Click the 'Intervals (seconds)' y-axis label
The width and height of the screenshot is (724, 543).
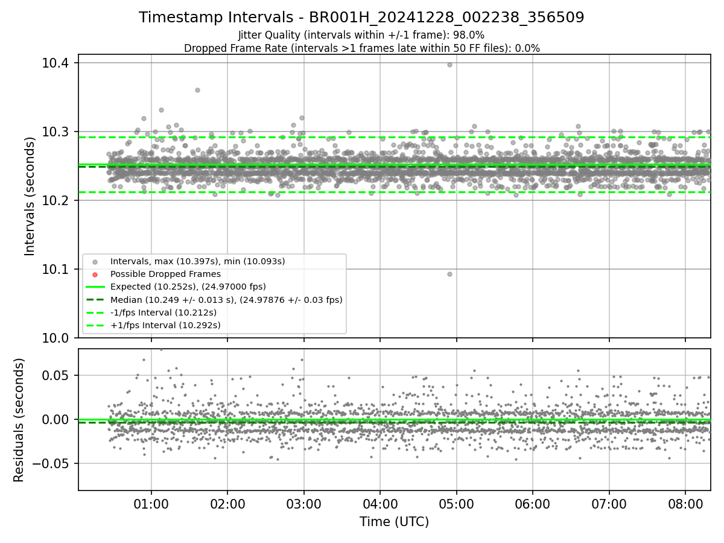point(31,196)
